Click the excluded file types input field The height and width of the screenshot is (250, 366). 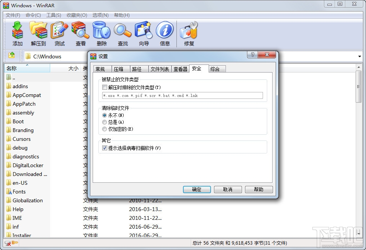[182, 96]
